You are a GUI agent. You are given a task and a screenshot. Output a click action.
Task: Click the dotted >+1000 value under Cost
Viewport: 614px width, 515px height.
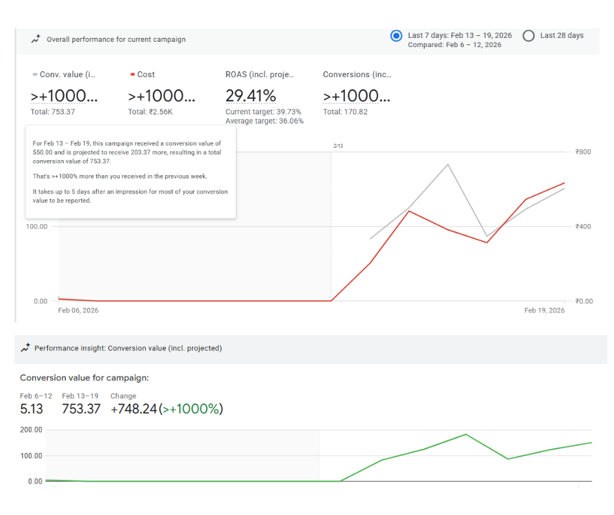(161, 96)
